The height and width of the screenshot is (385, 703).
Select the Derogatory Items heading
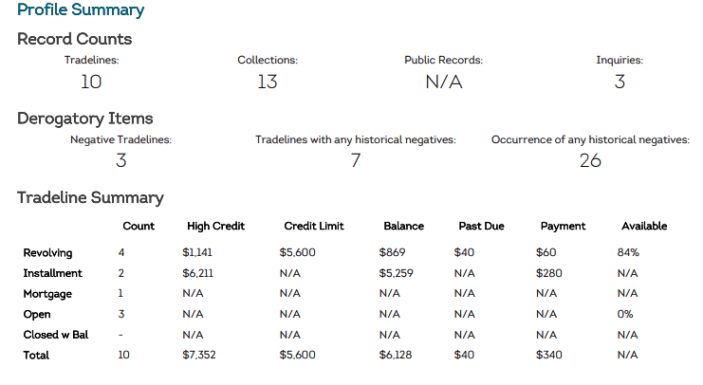[x=85, y=119]
